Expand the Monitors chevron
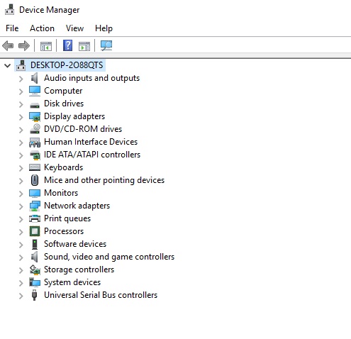Screen dimensions: 351x339 pyautogui.click(x=21, y=194)
